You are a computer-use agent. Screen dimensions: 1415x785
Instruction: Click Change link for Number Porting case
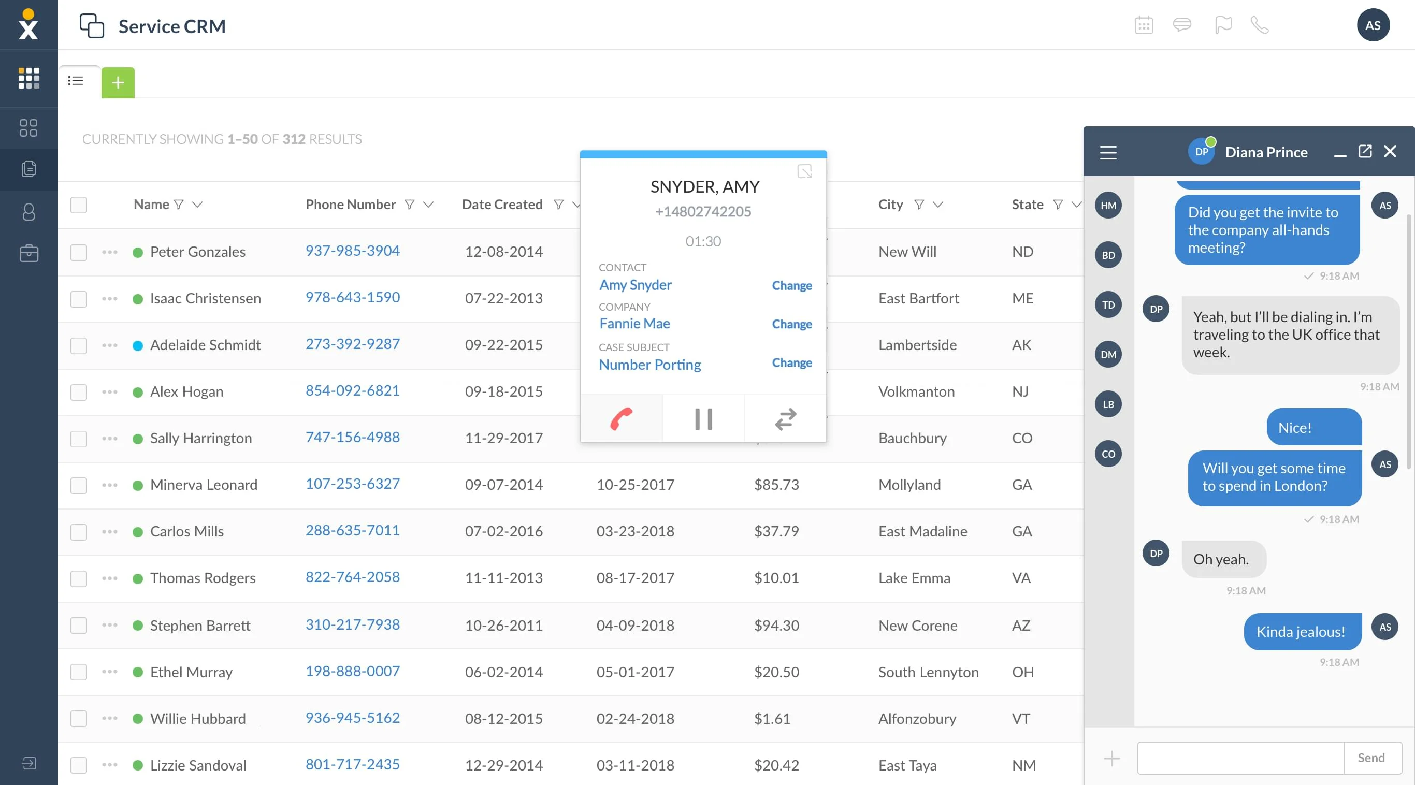click(792, 362)
